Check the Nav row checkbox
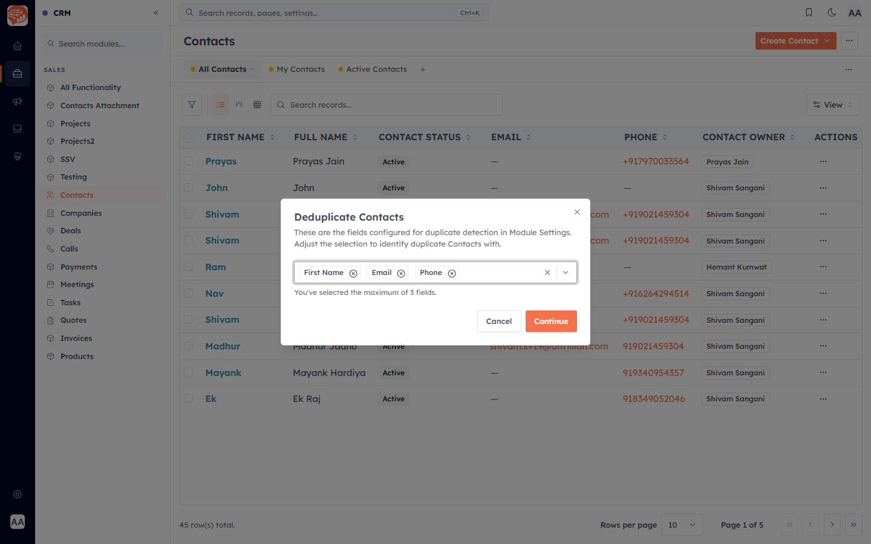Image resolution: width=871 pixels, height=544 pixels. pyautogui.click(x=189, y=293)
